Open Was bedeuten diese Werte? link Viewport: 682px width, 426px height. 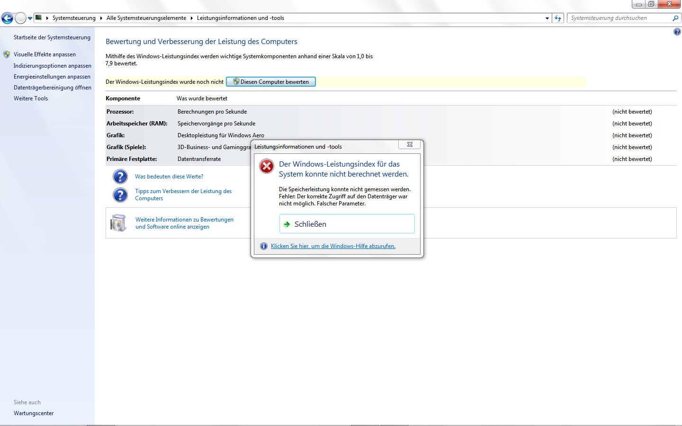[169, 177]
